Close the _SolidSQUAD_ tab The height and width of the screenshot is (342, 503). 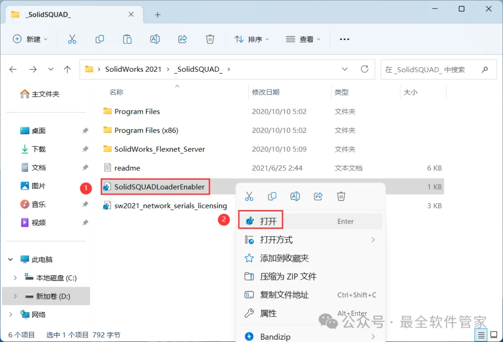coord(131,14)
